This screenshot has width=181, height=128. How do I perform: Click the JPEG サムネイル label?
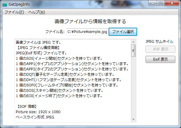[159, 42]
